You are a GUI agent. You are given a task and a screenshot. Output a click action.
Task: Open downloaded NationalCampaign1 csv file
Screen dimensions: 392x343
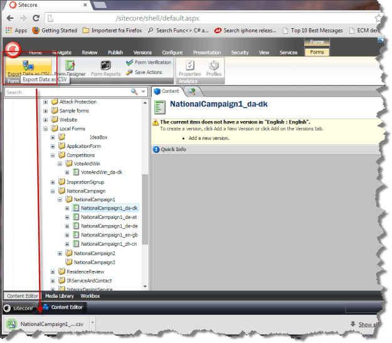tap(47, 324)
